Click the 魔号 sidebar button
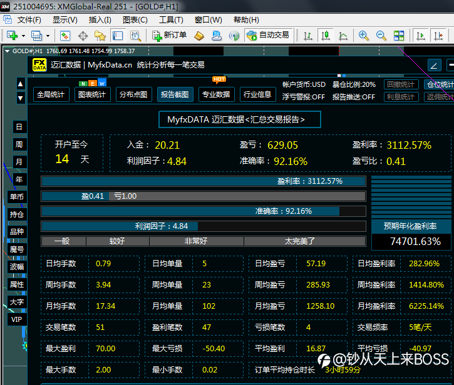Image resolution: width=454 pixels, height=385 pixels. tap(18, 249)
